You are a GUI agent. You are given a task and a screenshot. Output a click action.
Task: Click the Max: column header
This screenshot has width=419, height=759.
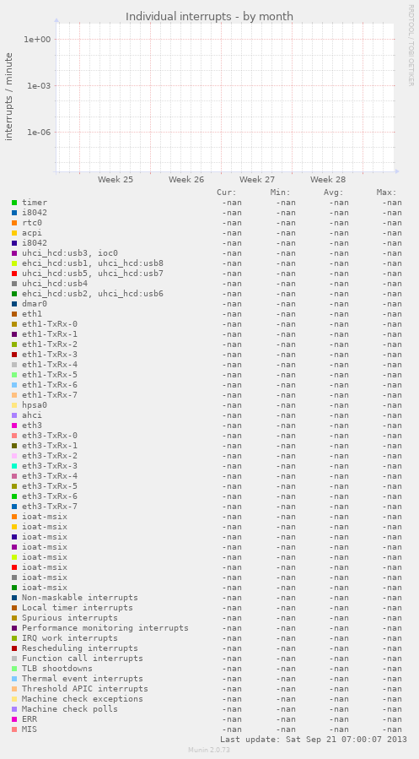point(387,192)
